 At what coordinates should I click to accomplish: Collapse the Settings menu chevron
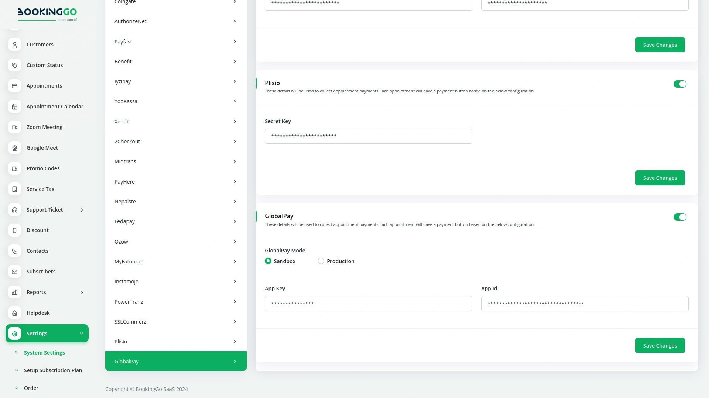pyautogui.click(x=82, y=333)
